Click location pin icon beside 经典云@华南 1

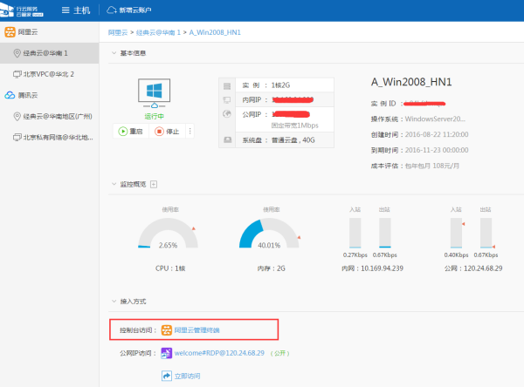[x=17, y=53]
